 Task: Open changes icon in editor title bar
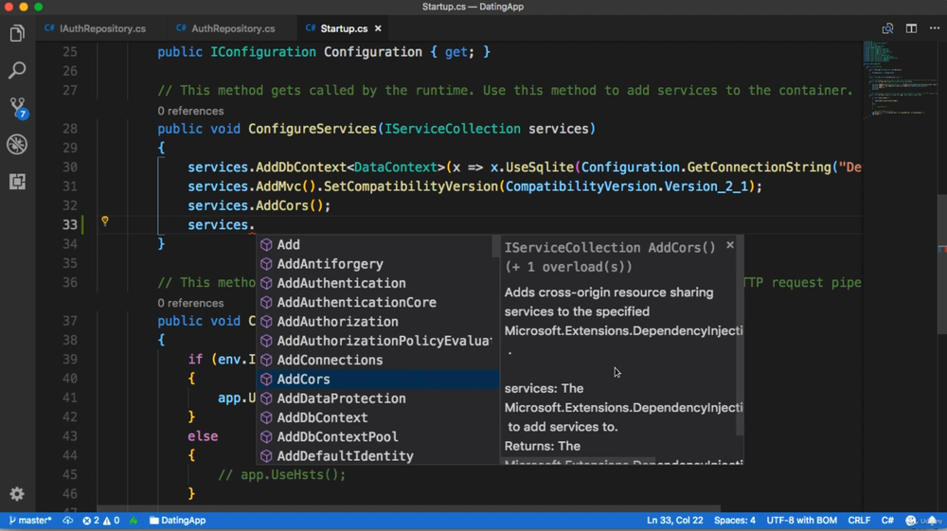[x=887, y=28]
